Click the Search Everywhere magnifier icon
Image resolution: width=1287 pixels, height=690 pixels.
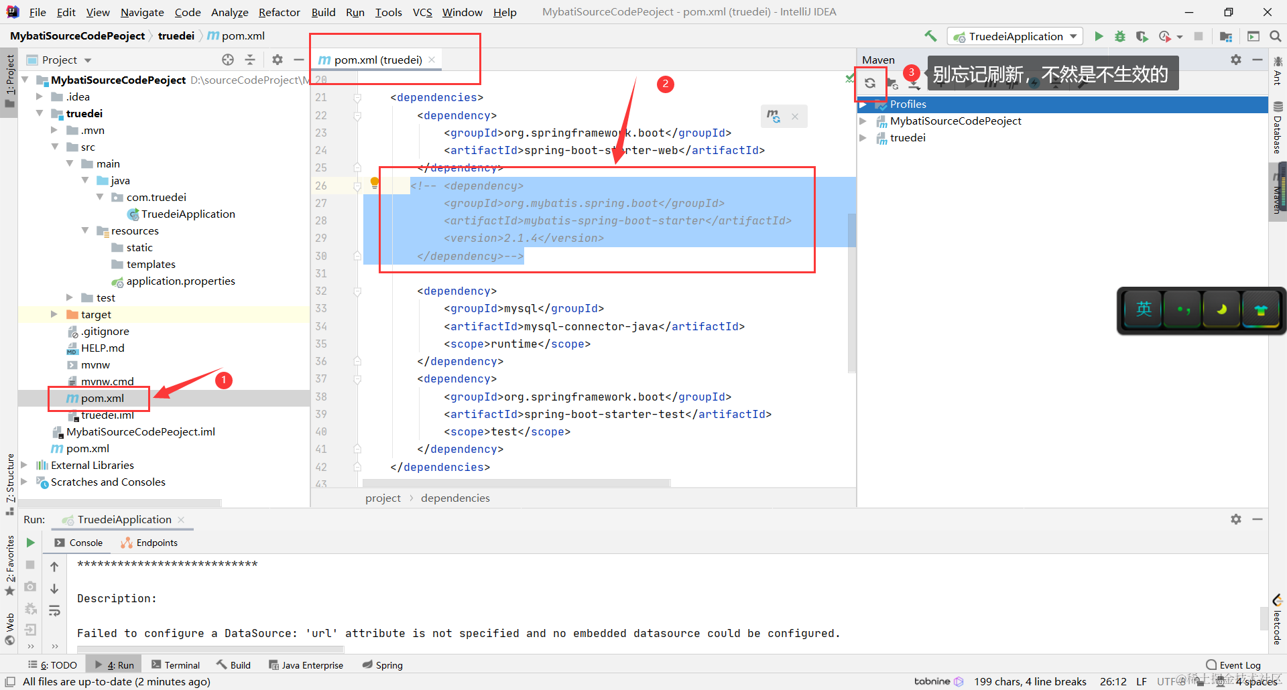1275,36
